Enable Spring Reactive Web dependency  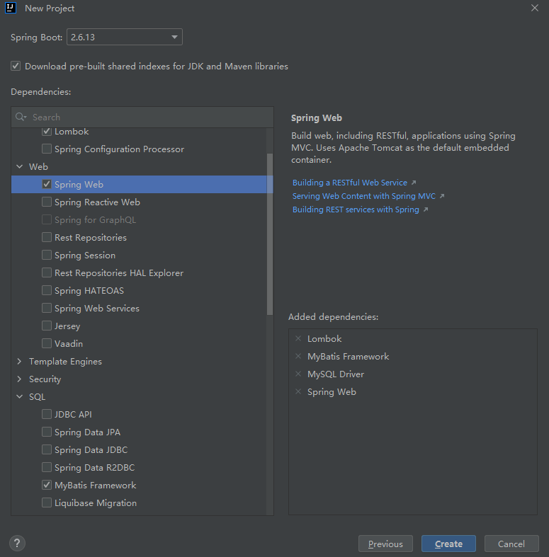(x=47, y=202)
